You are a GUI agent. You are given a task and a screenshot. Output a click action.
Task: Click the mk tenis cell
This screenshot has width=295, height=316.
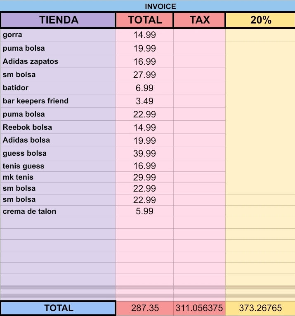(x=58, y=177)
